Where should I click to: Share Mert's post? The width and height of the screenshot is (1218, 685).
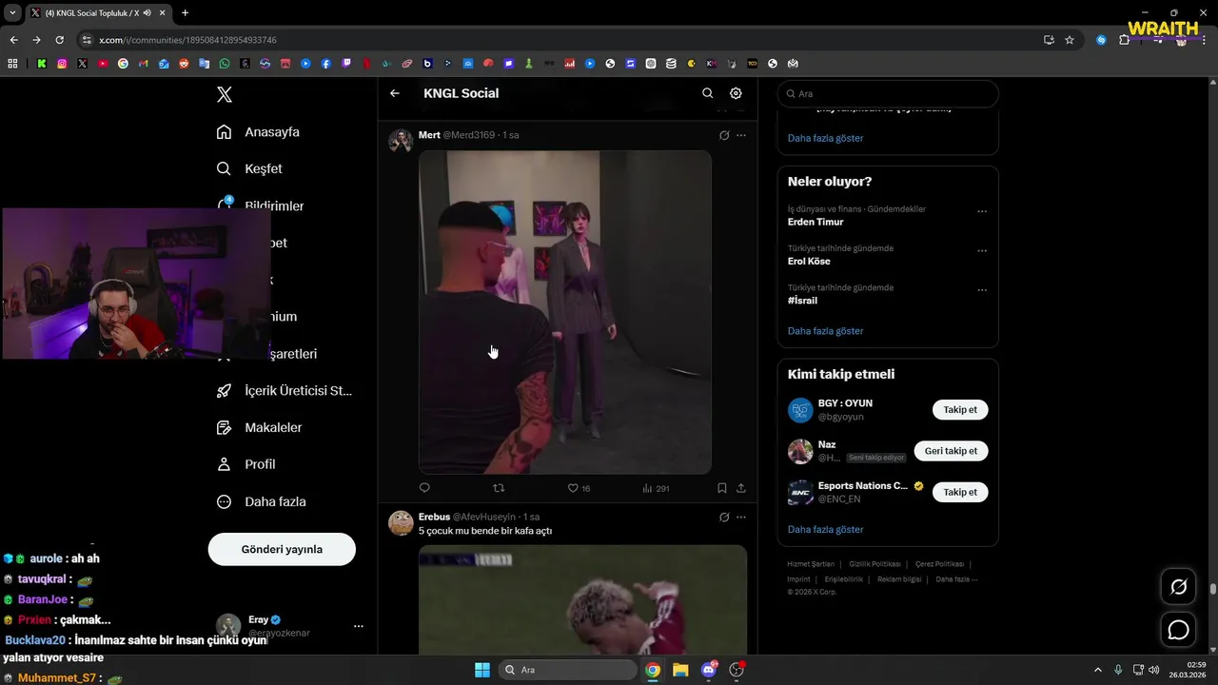tap(741, 488)
